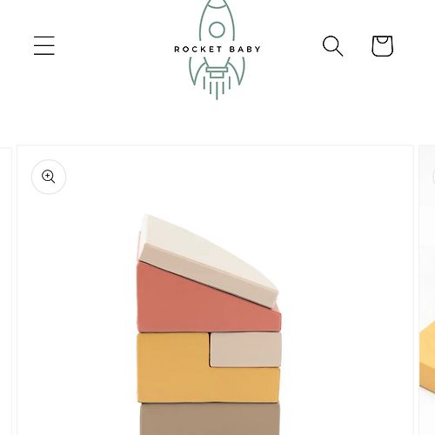Screen dimensions: 435x435
Task: View the shopping bag cart
Action: point(383,46)
